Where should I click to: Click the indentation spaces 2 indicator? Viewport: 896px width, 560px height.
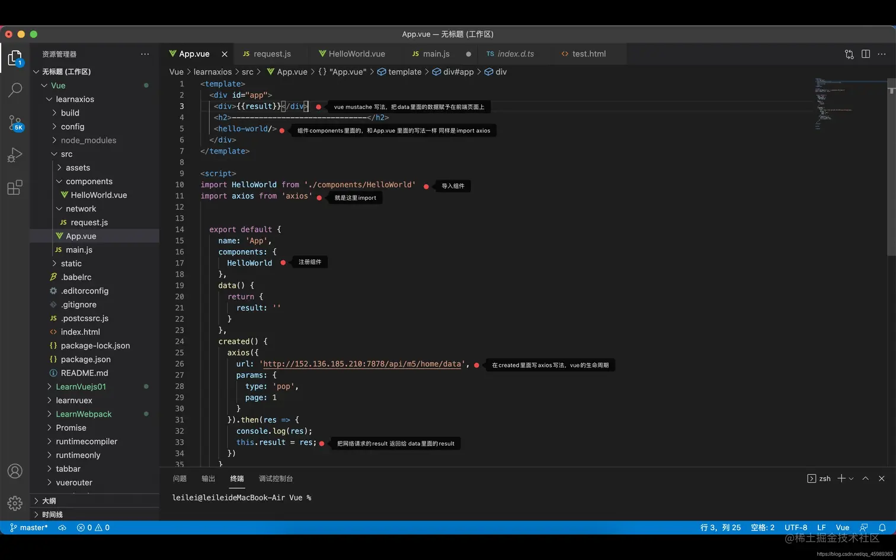coord(763,527)
